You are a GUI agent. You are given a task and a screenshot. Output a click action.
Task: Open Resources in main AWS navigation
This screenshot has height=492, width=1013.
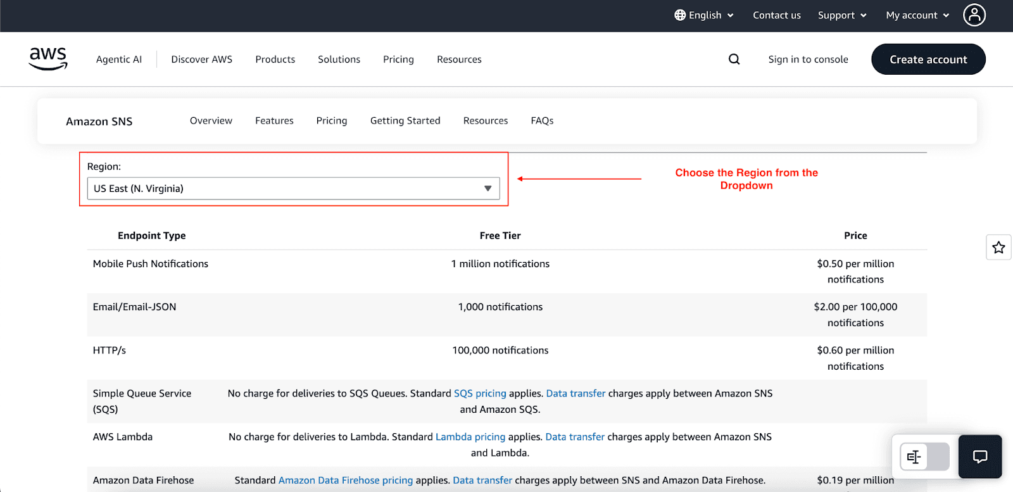pyautogui.click(x=459, y=60)
